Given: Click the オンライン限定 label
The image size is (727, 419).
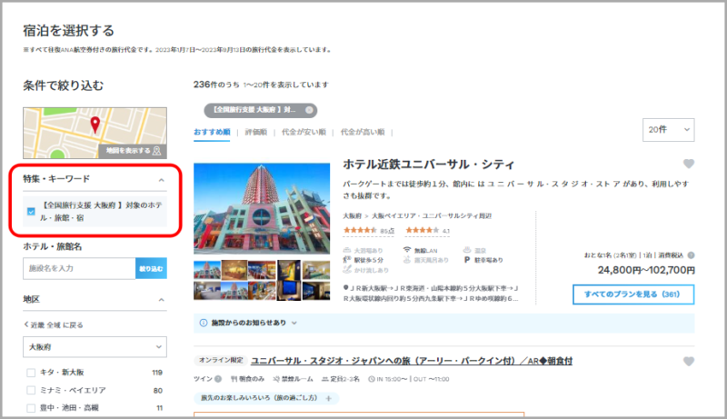Looking at the screenshot, I should 221,360.
